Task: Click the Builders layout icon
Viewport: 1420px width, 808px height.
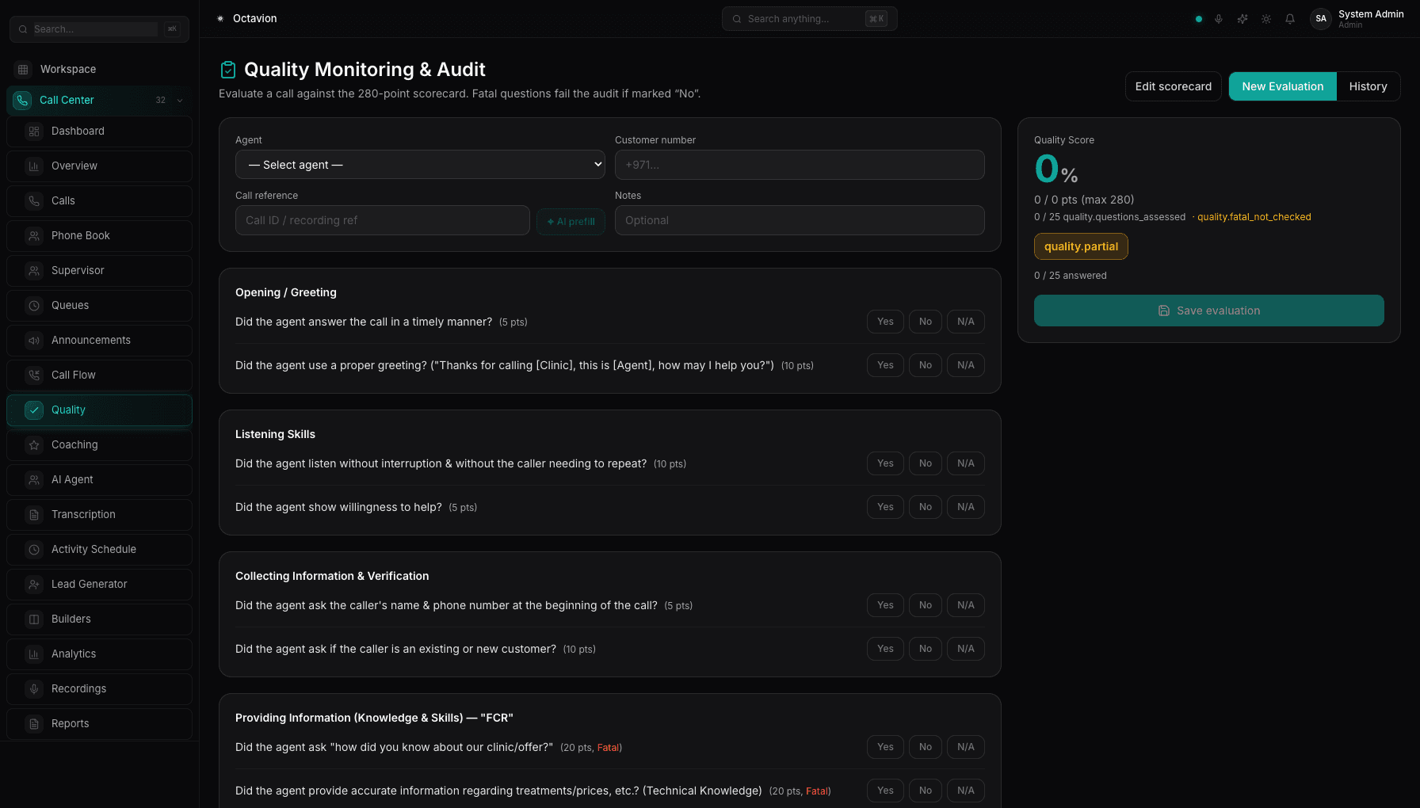Action: tap(34, 619)
